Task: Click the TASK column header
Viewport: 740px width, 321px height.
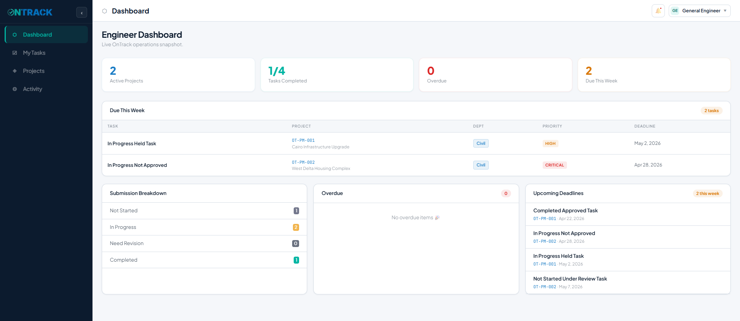Action: (x=113, y=126)
